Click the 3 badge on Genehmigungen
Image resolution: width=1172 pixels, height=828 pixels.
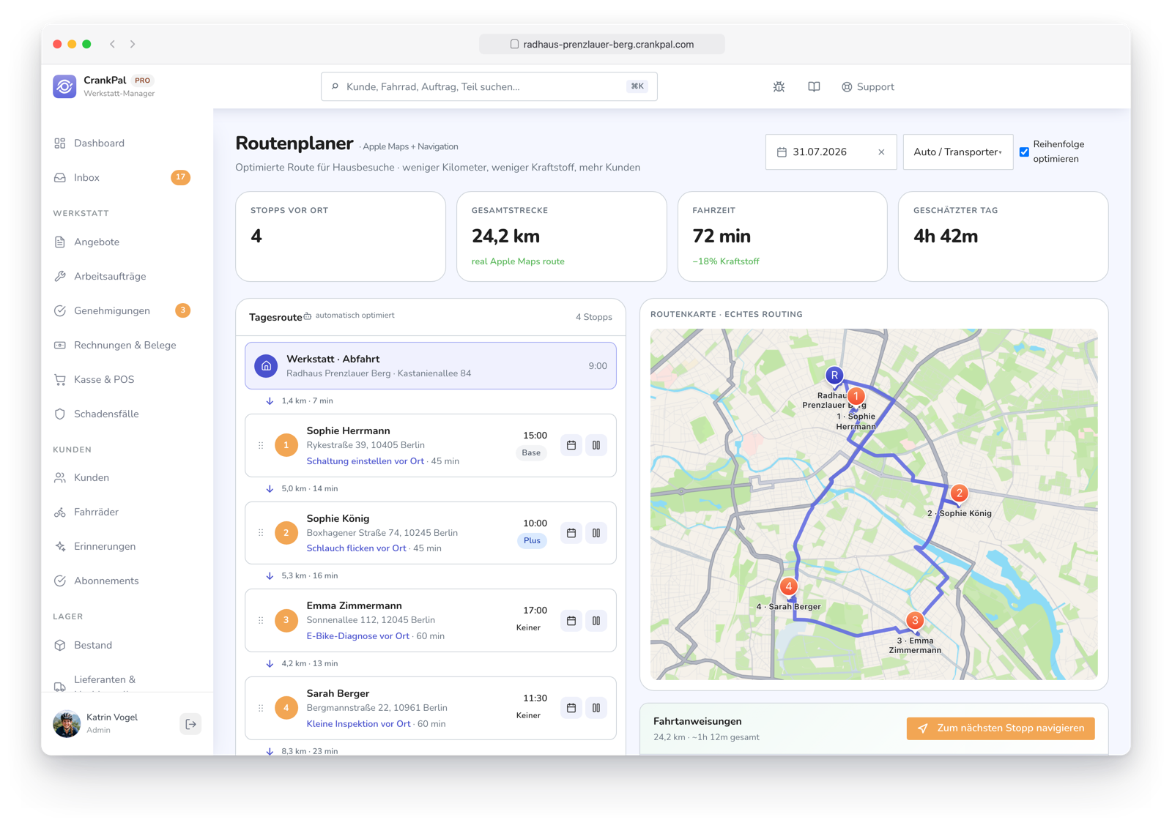(x=183, y=310)
